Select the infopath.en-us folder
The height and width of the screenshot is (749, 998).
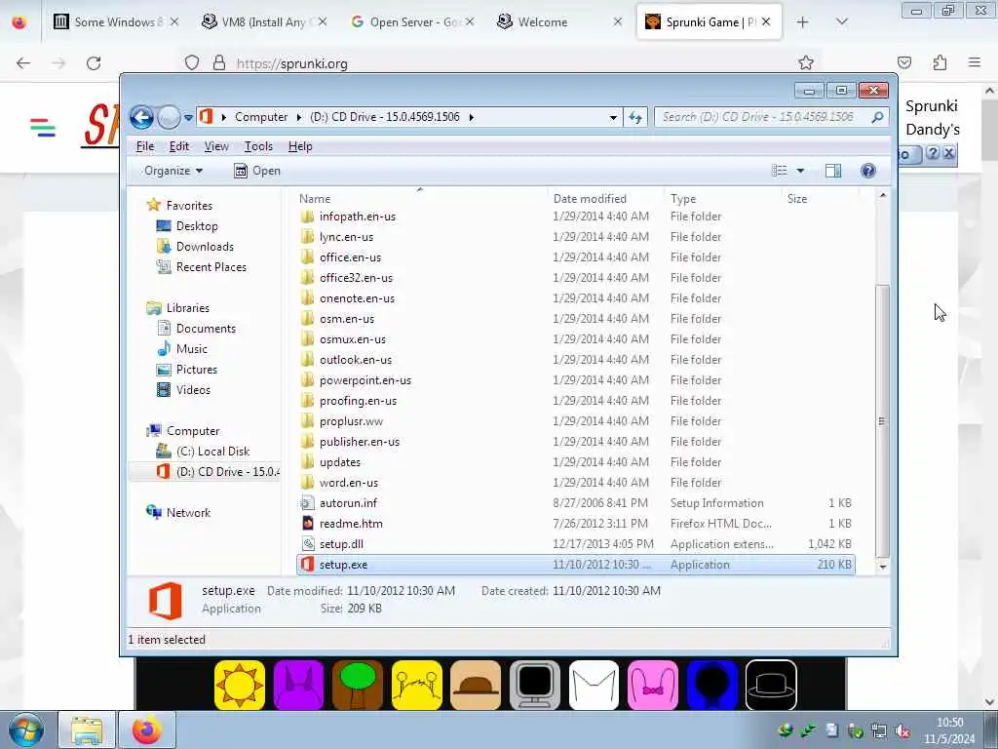point(575,217)
